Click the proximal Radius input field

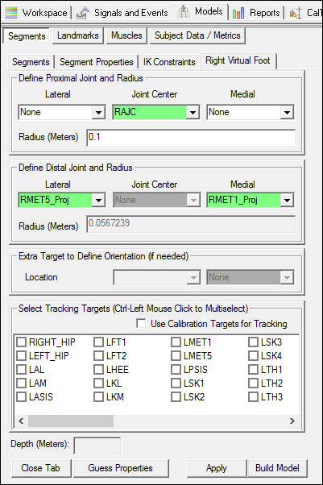[x=191, y=137]
